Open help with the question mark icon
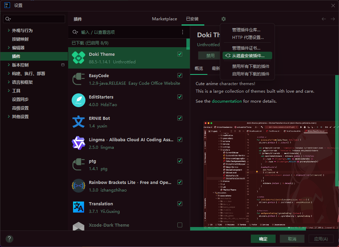This screenshot has width=339, height=247. 9,239
